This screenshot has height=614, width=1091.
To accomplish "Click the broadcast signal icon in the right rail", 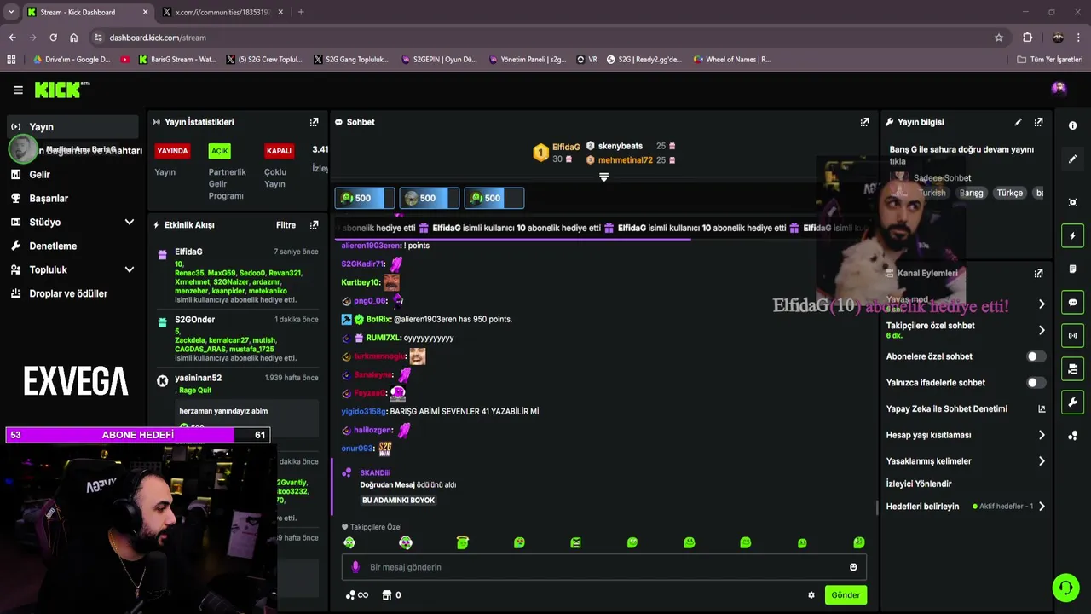I will 1072,335.
